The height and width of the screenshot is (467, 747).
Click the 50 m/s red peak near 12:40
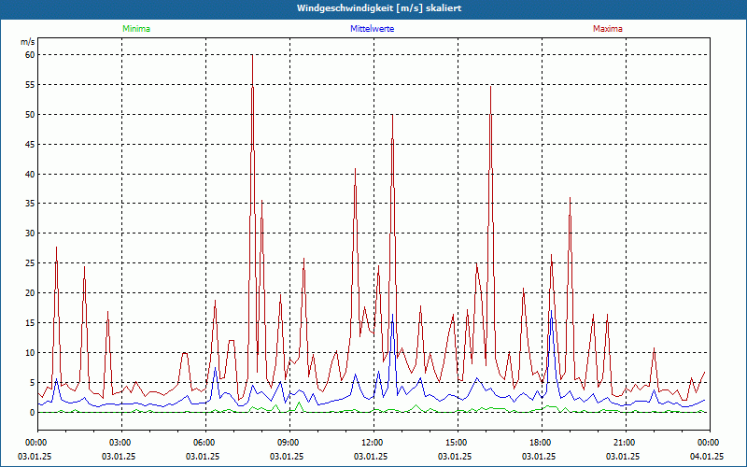[x=392, y=116]
